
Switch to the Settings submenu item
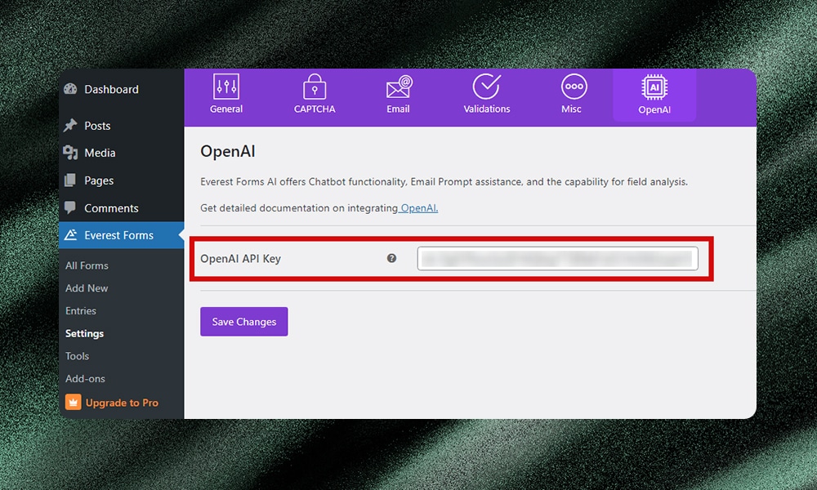(84, 333)
